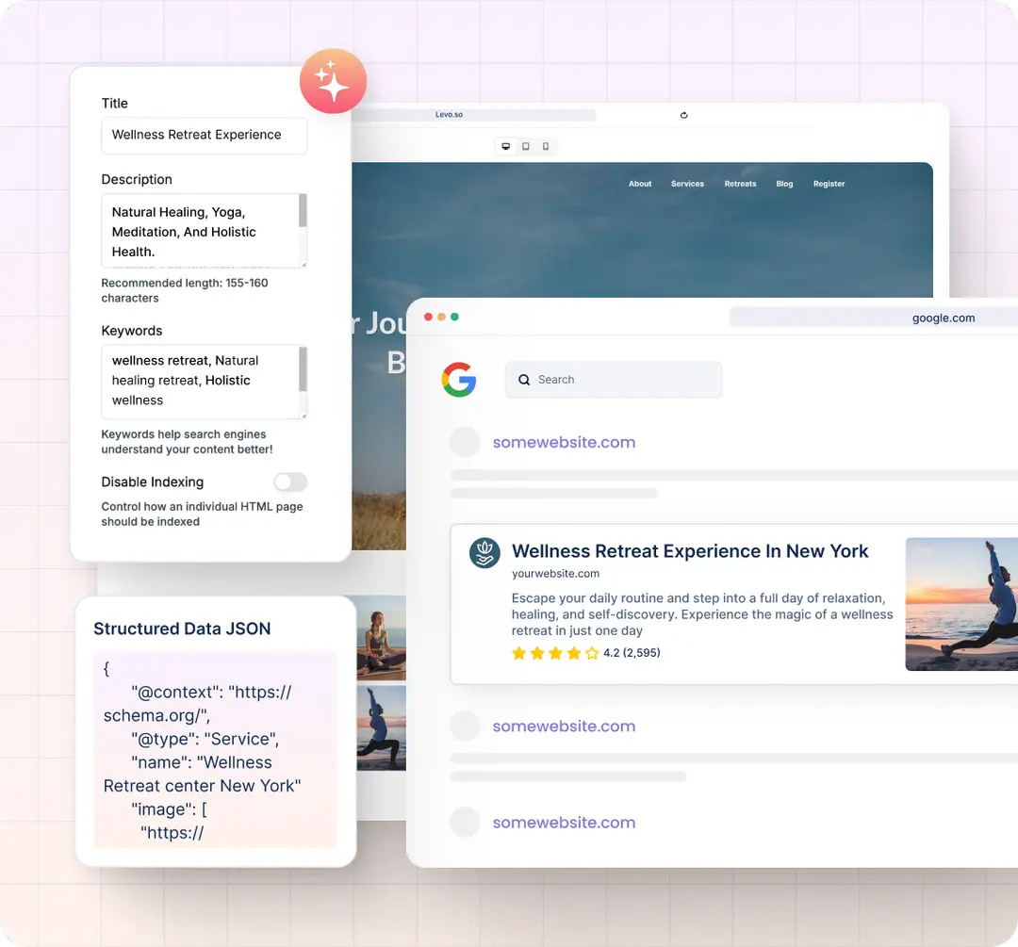Close the Google browser window

tap(428, 317)
